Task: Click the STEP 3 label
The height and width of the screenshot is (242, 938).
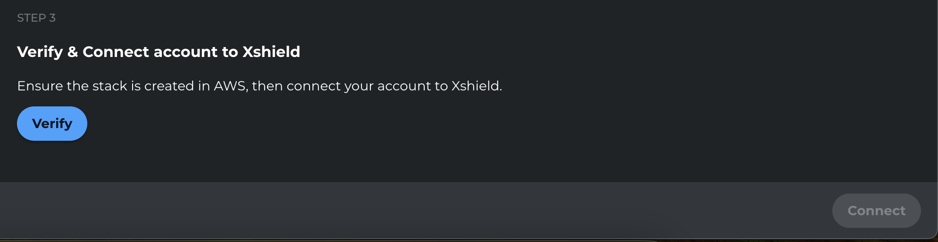Action: (36, 18)
